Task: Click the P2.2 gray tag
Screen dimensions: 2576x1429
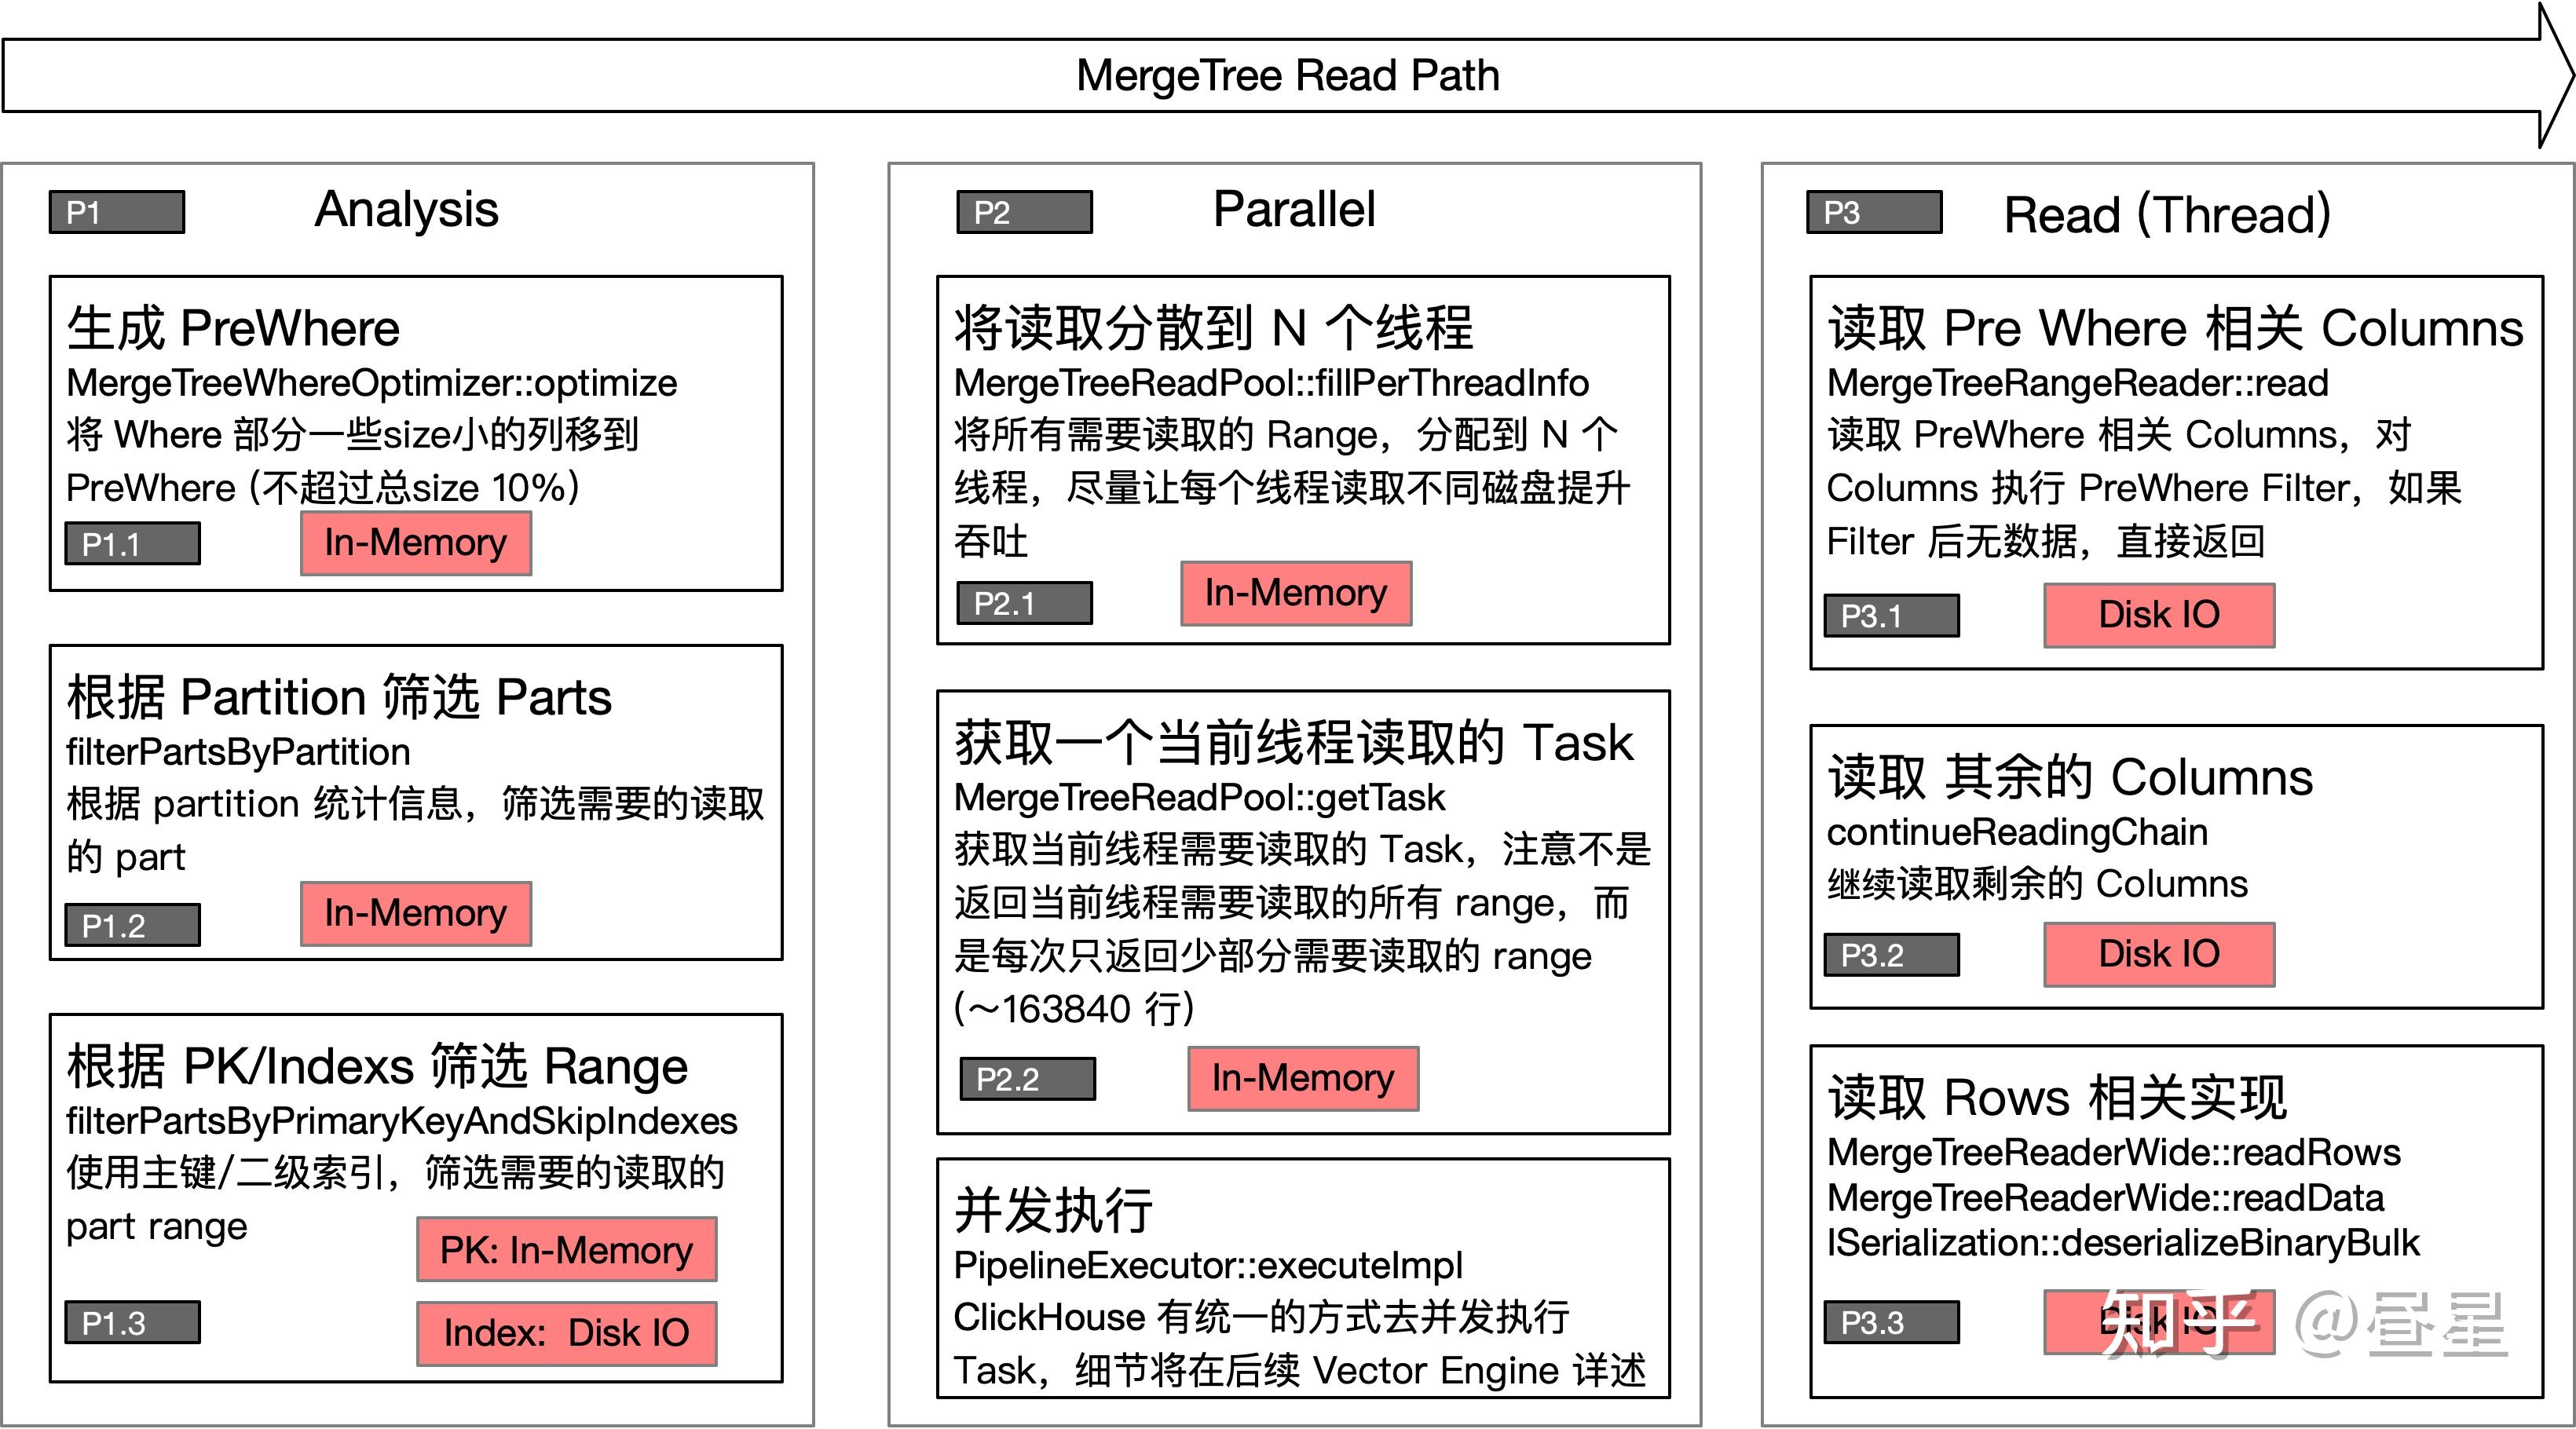Action: pyautogui.click(x=1027, y=1079)
